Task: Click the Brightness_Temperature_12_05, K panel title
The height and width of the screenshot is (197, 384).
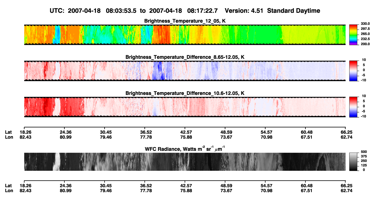Action: [x=185, y=21]
